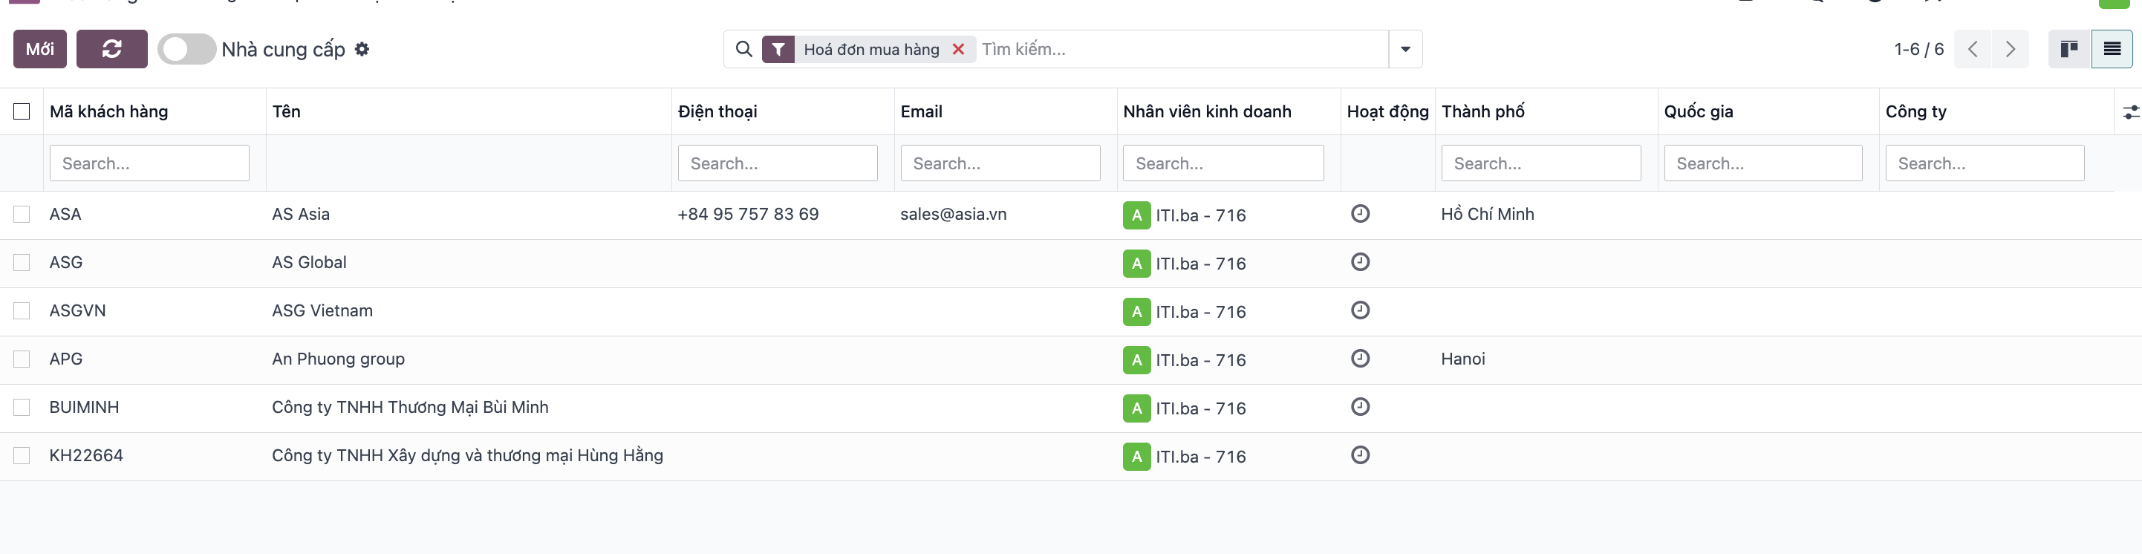Click the refresh icon button
This screenshot has height=554, width=2142.
point(111,49)
